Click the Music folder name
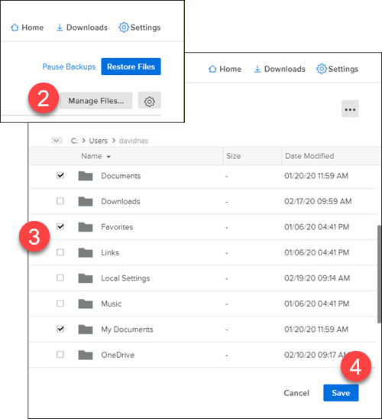This screenshot has height=419, width=382. (111, 304)
